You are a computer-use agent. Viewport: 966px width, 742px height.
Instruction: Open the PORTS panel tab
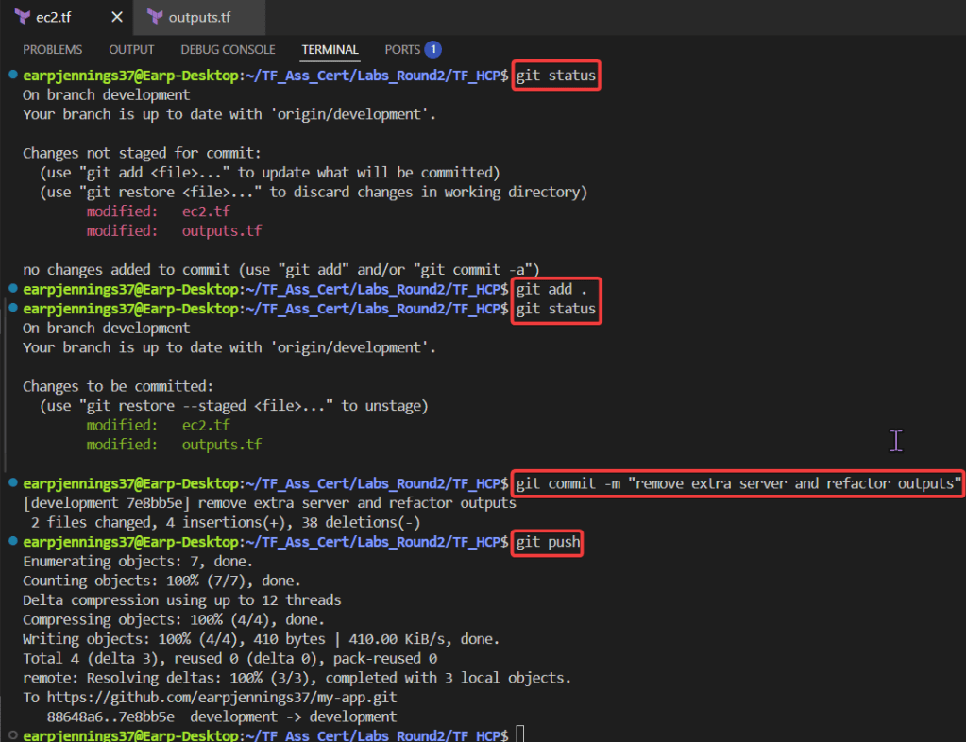402,49
